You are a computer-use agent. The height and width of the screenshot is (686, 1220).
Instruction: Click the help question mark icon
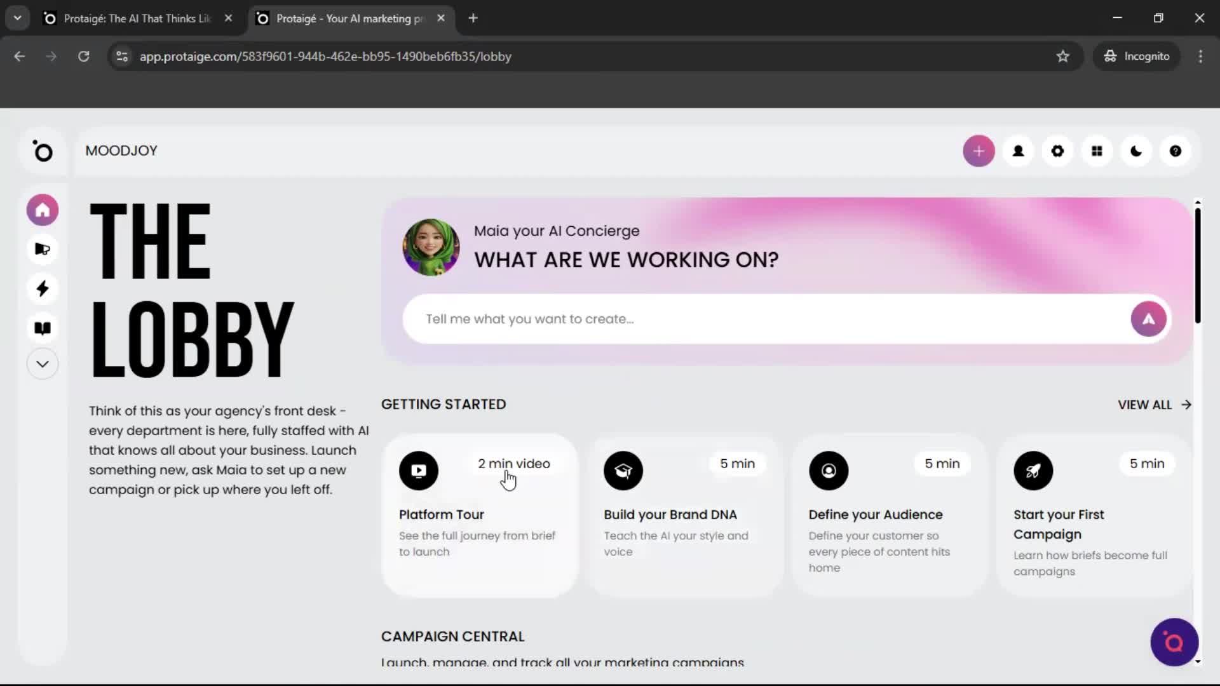click(1176, 151)
